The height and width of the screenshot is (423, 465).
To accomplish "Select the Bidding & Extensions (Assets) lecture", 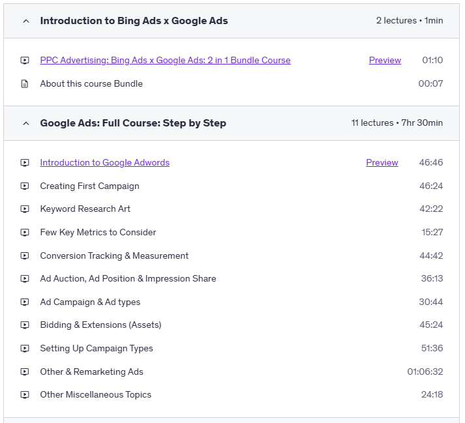I will coord(100,325).
